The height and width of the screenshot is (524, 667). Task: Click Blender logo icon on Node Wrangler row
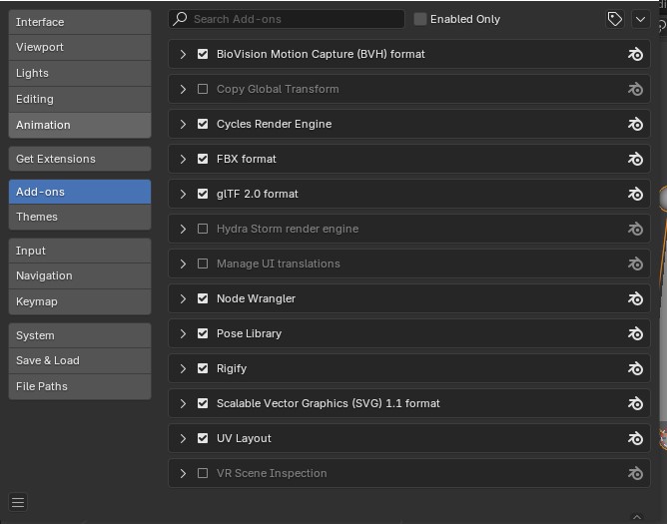click(x=635, y=298)
